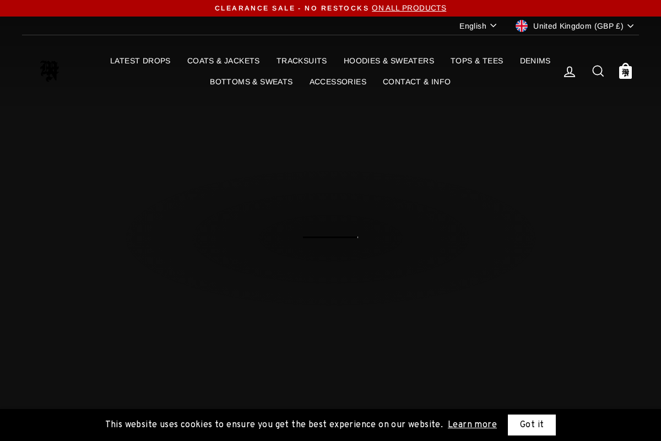This screenshot has height=441, width=661.
Task: Click the ON ALL PRODUCTS sale link
Action: click(409, 8)
